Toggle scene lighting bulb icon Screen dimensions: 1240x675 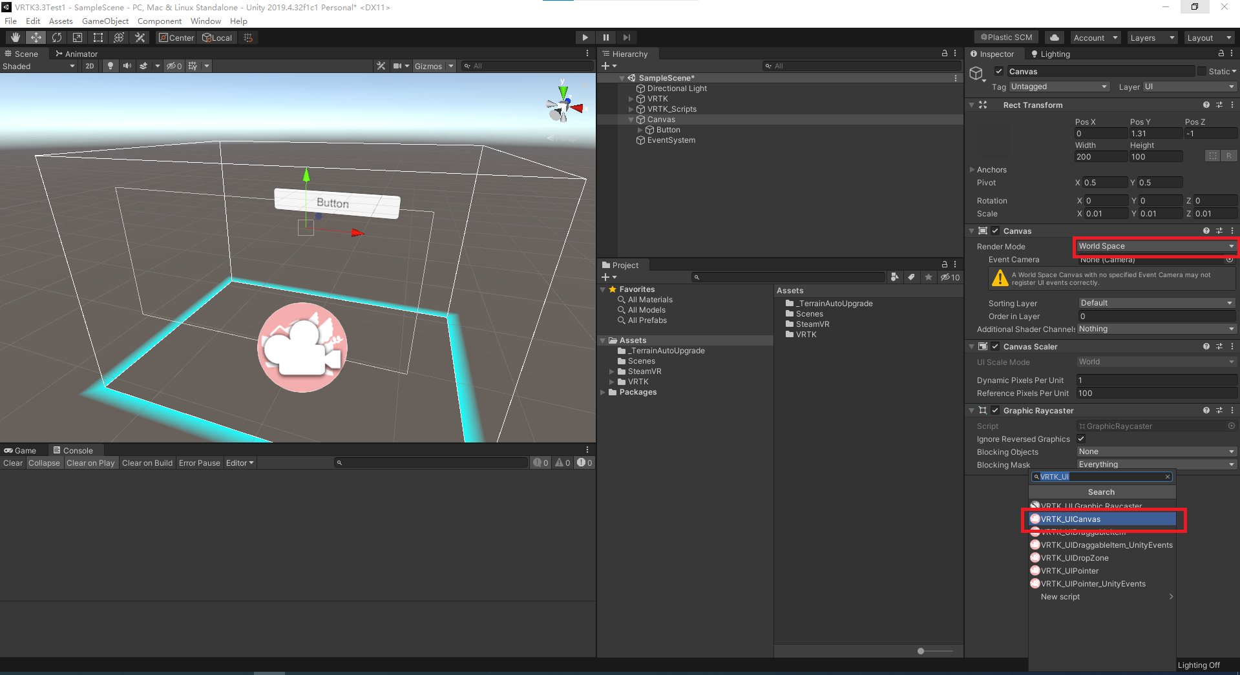point(110,66)
